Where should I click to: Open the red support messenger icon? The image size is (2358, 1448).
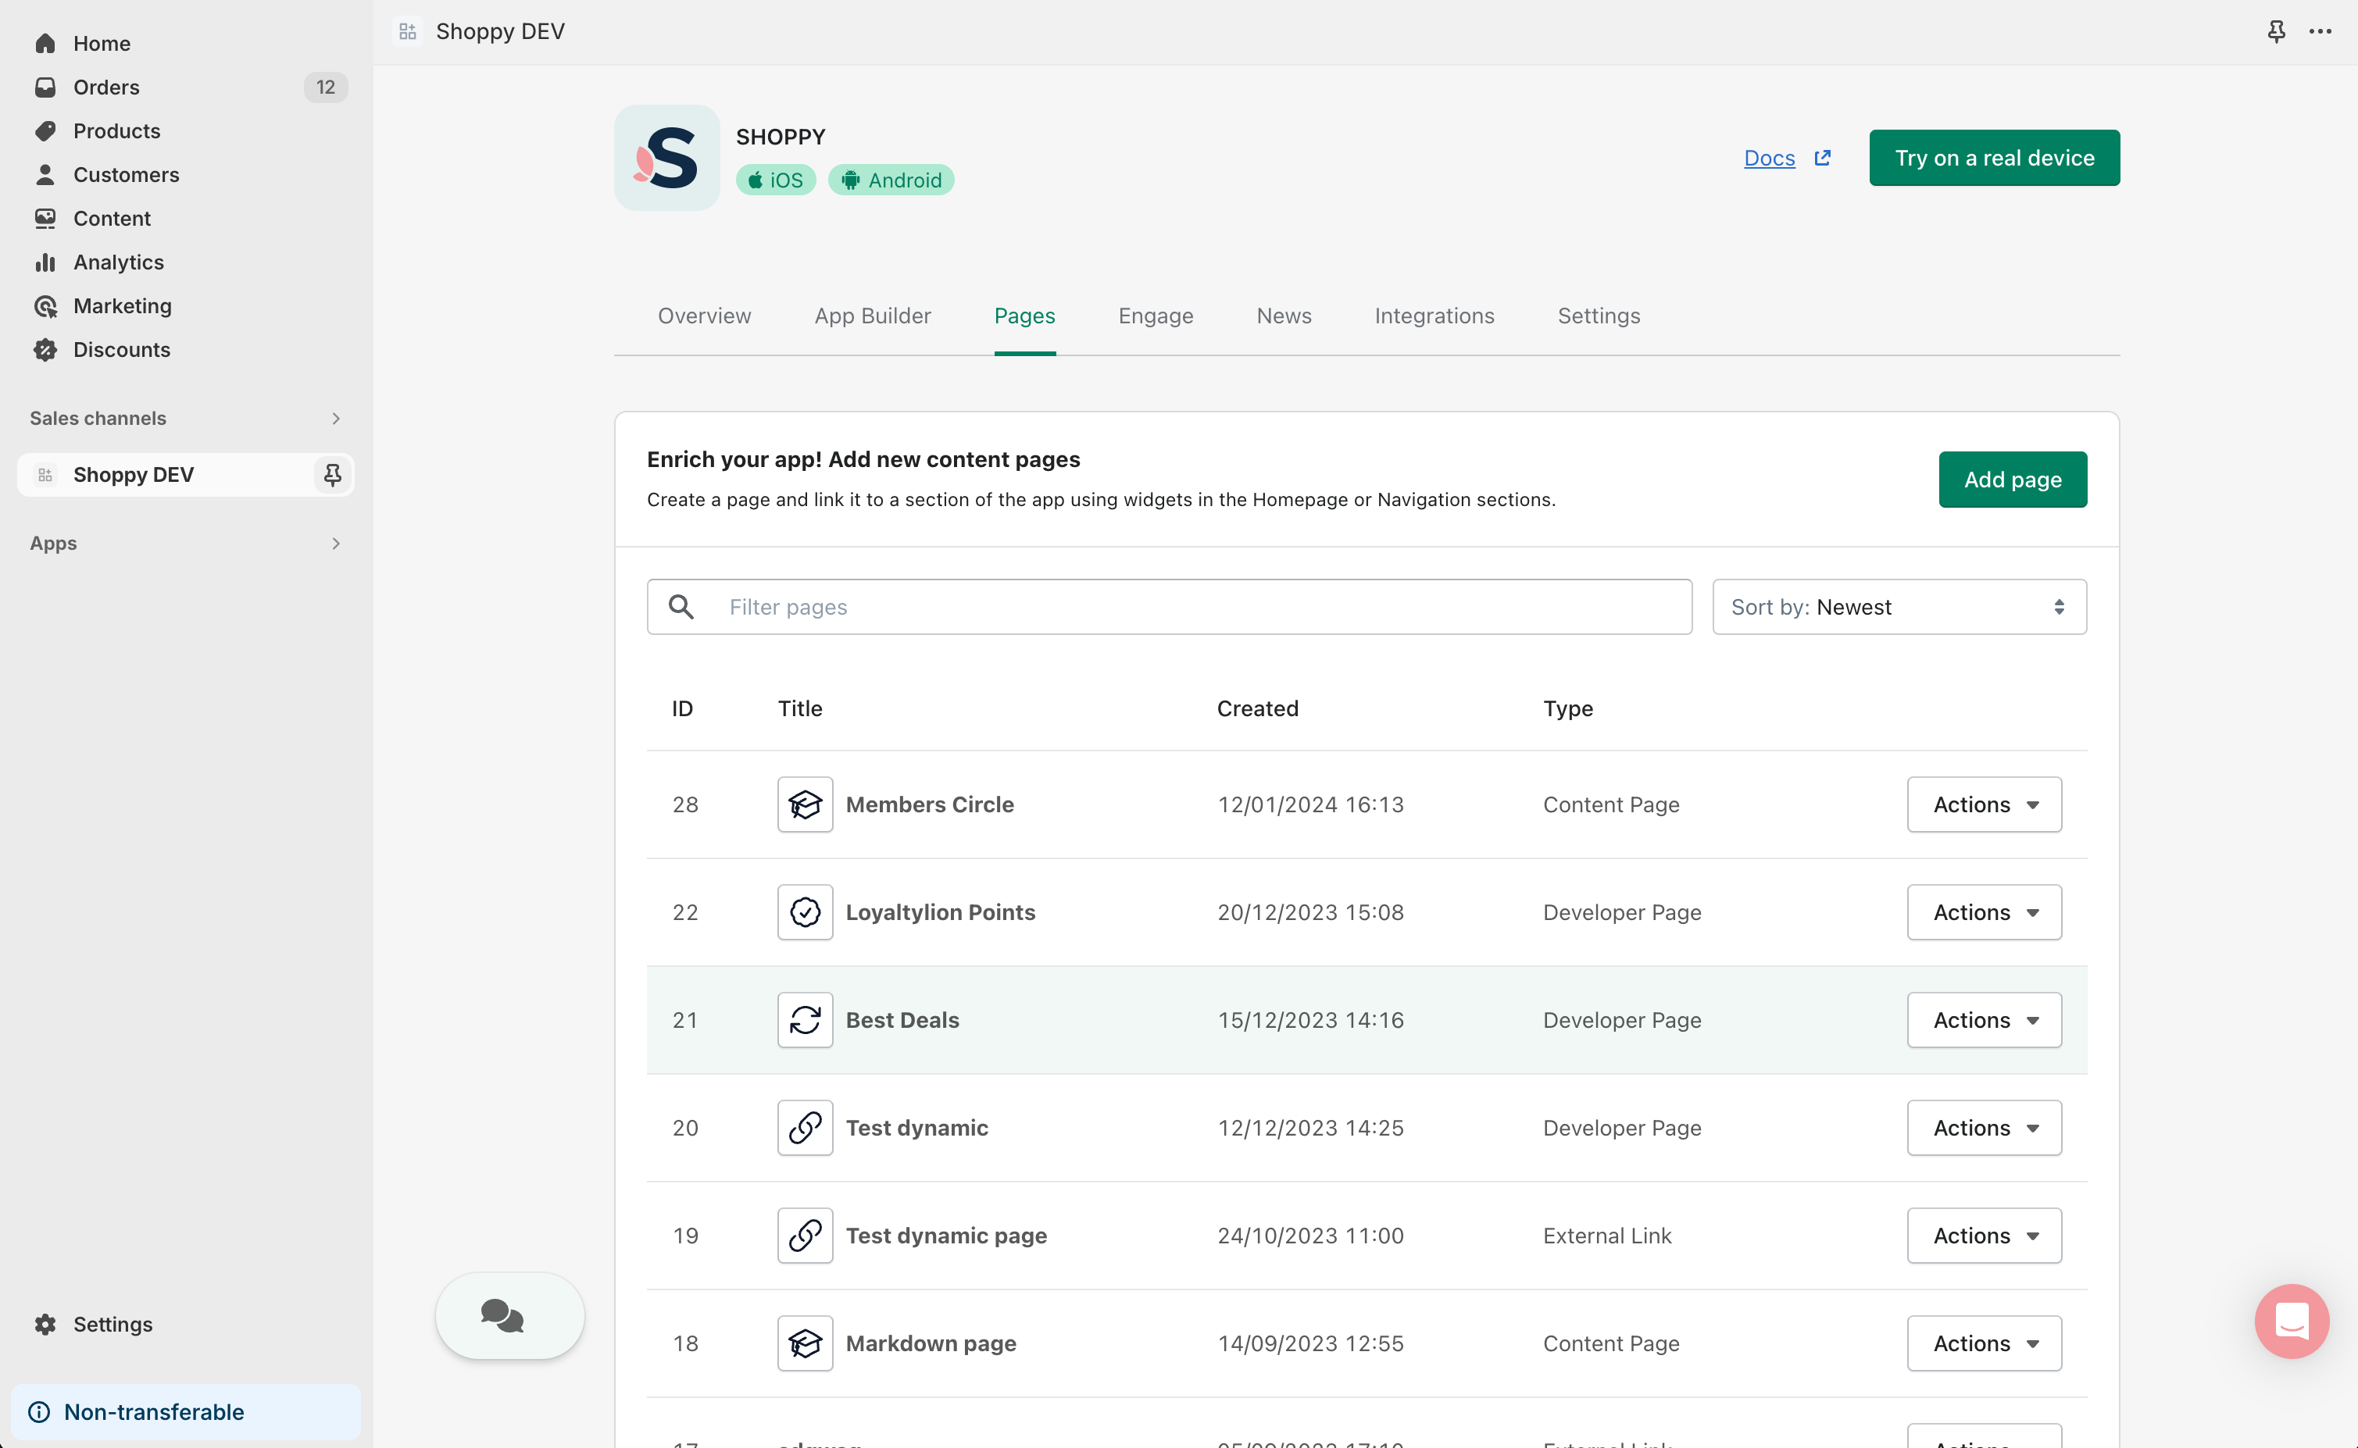pos(2291,1321)
